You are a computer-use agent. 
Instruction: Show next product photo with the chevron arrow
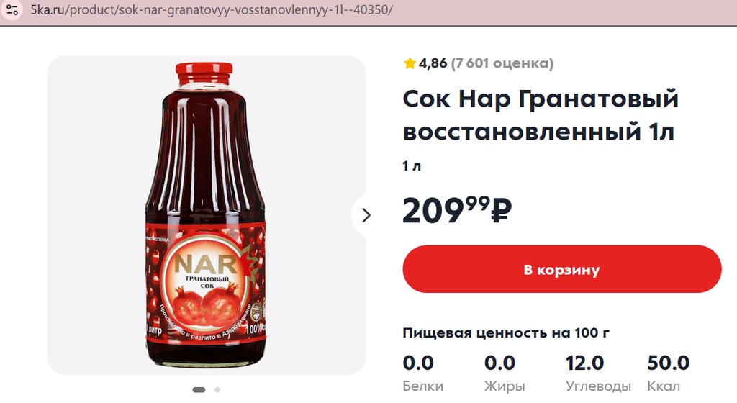coord(366,215)
